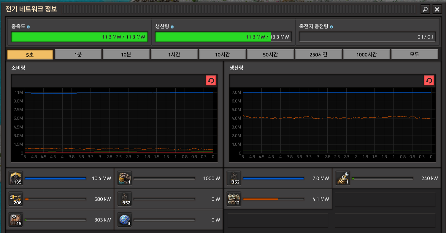
Task: Click the 4.1 MW production value
Action: 321,199
